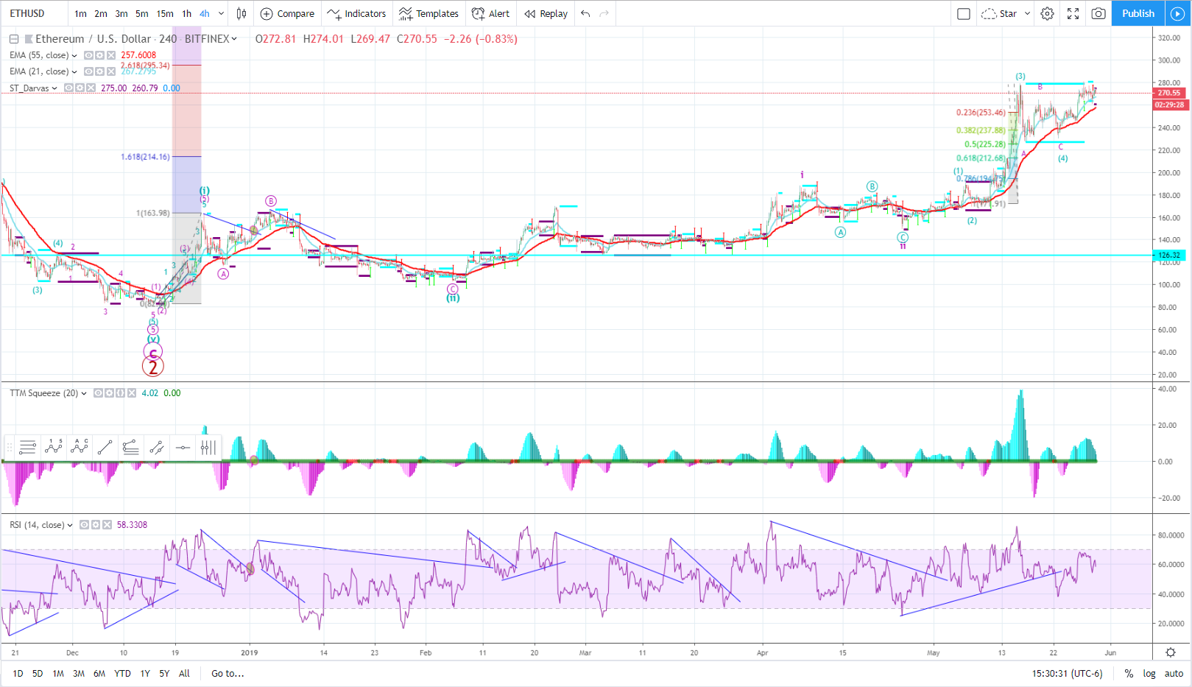The image size is (1192, 687).
Task: Select the Elliott correction wave A-C tool
Action: pyautogui.click(x=80, y=447)
